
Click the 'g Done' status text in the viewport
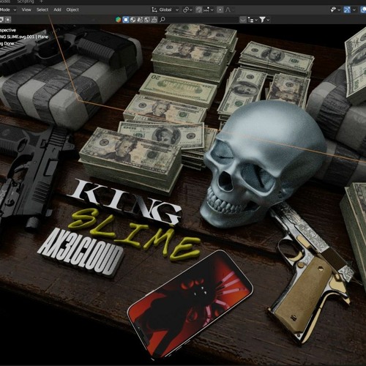click(x=7, y=44)
